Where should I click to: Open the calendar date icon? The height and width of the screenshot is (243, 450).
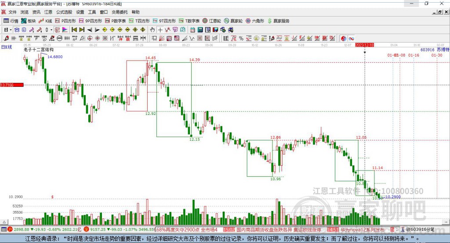192,30
